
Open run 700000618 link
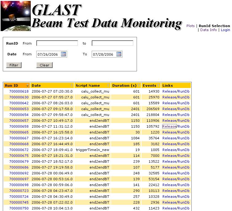pos(19,91)
